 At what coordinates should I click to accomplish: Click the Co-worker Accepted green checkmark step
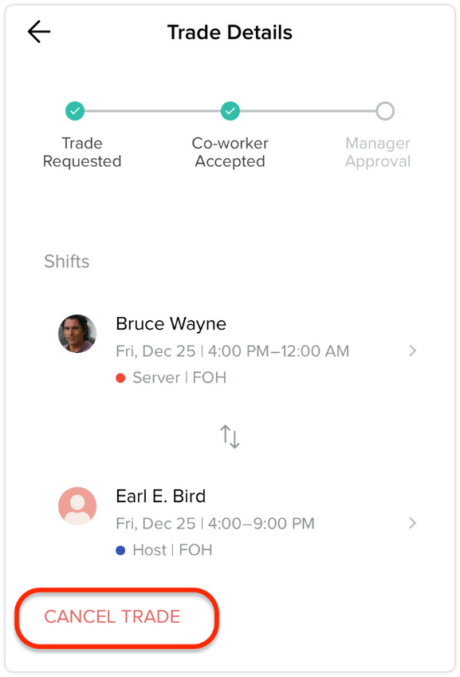230,112
